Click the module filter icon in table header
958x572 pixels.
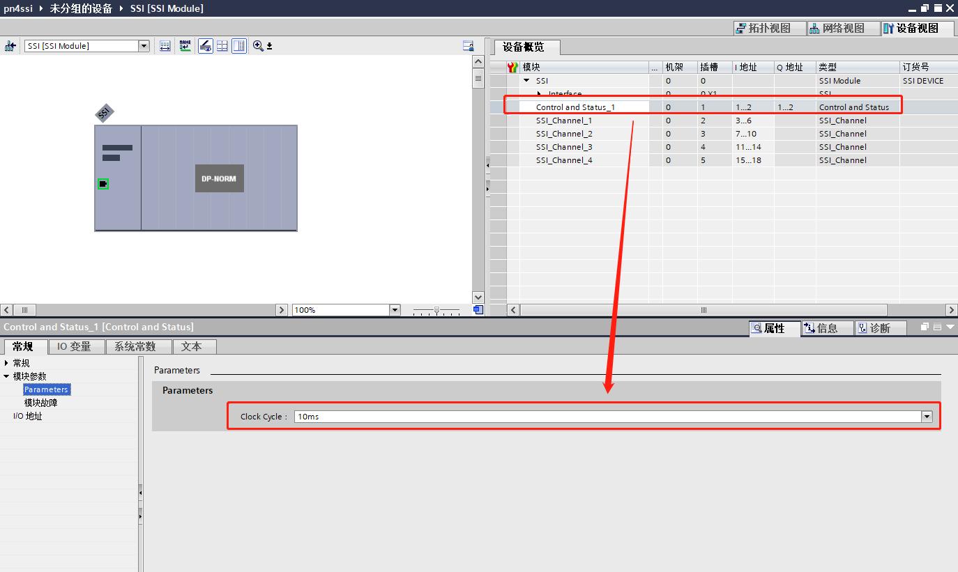(x=513, y=67)
